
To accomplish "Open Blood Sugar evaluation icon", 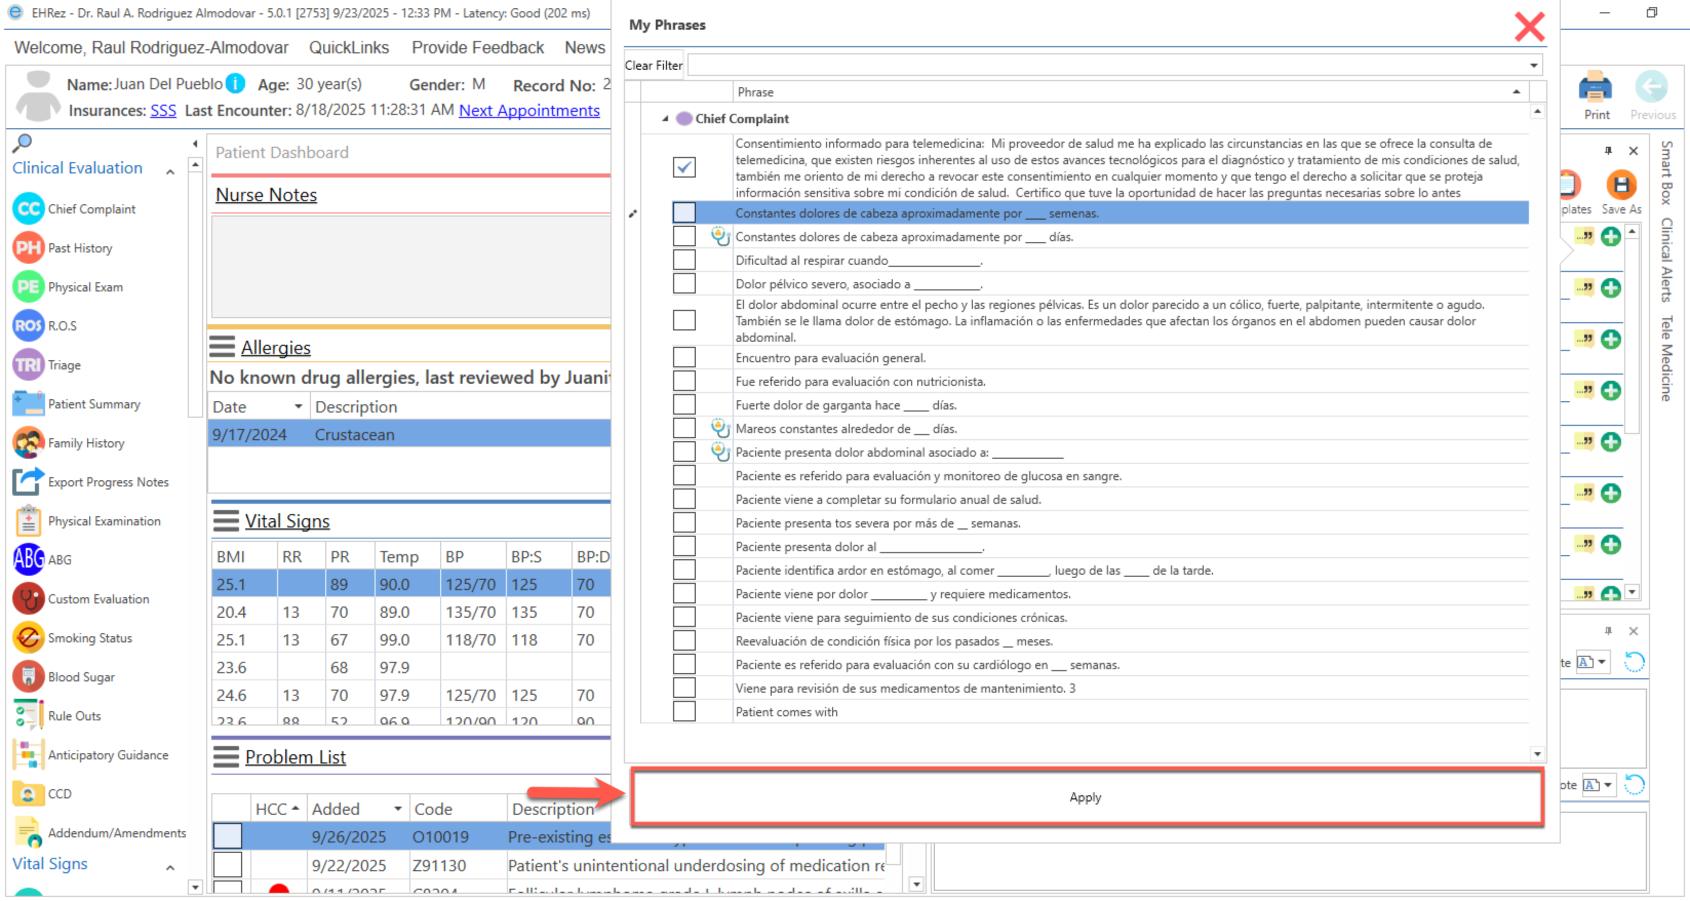I will coord(28,677).
